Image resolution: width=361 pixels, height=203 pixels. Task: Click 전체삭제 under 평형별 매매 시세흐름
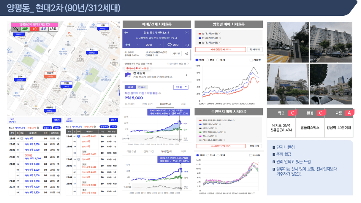[x=255, y=50]
